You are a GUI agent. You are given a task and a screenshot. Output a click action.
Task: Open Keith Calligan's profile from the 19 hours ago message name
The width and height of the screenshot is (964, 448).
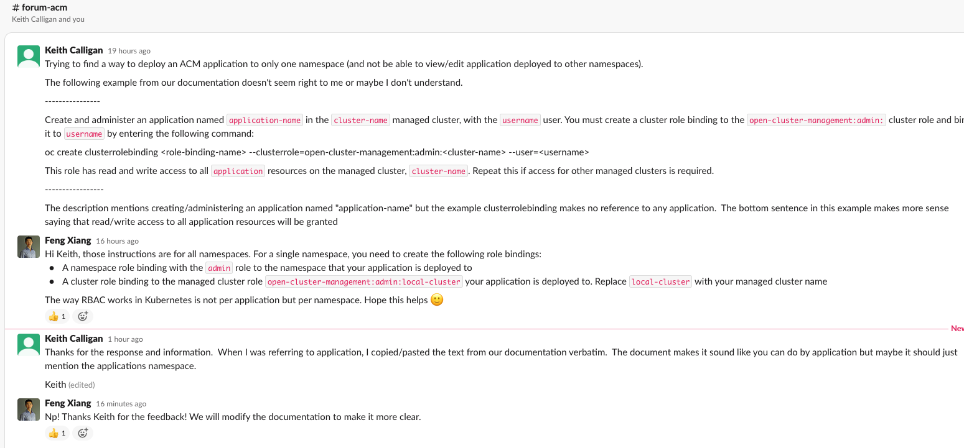74,50
